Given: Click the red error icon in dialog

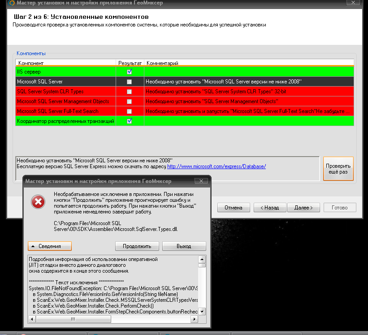Looking at the screenshot, I should tap(38, 202).
